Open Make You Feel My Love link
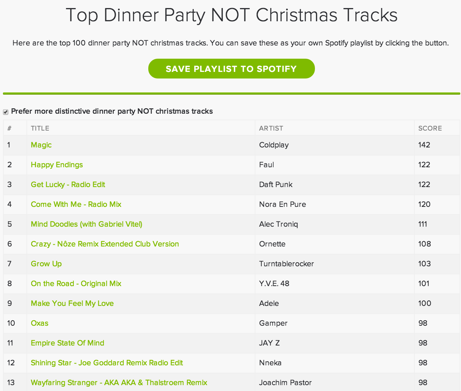 (x=72, y=303)
